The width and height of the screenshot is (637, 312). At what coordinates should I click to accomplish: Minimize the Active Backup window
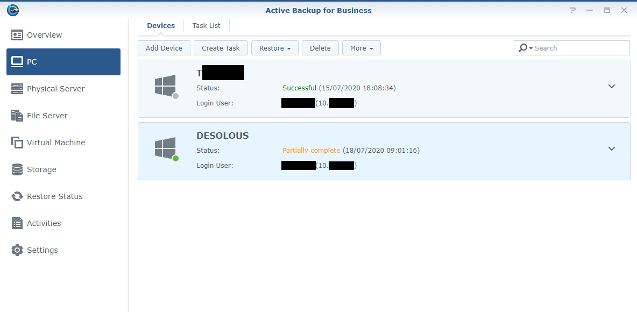(590, 11)
